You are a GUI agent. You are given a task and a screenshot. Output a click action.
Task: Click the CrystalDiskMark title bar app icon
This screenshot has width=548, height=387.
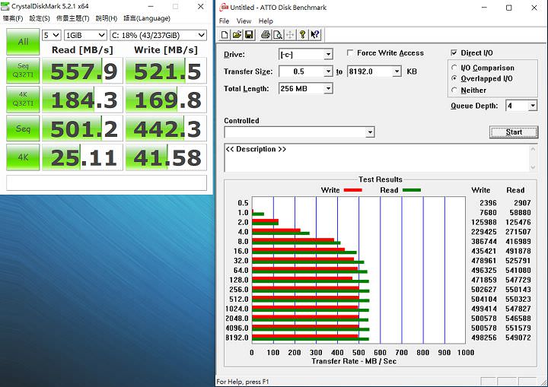(5, 6)
